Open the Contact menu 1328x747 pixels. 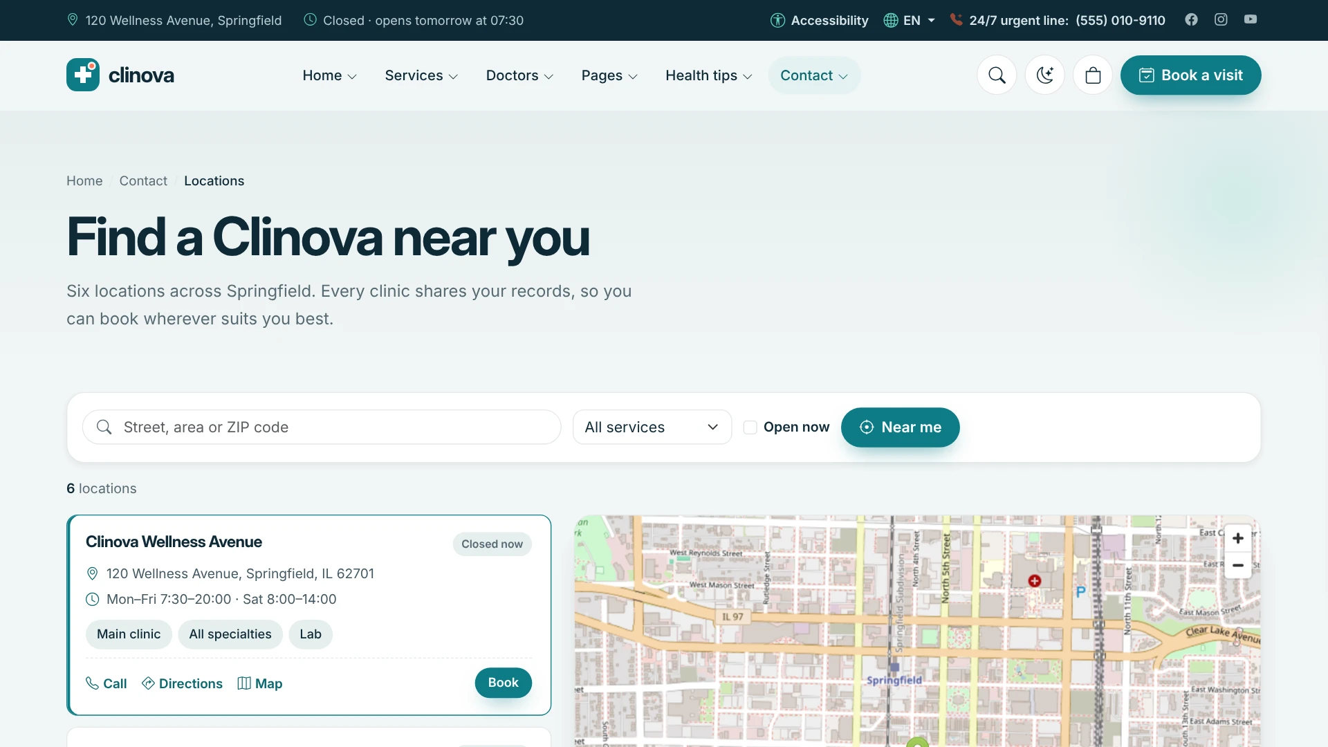coord(814,75)
